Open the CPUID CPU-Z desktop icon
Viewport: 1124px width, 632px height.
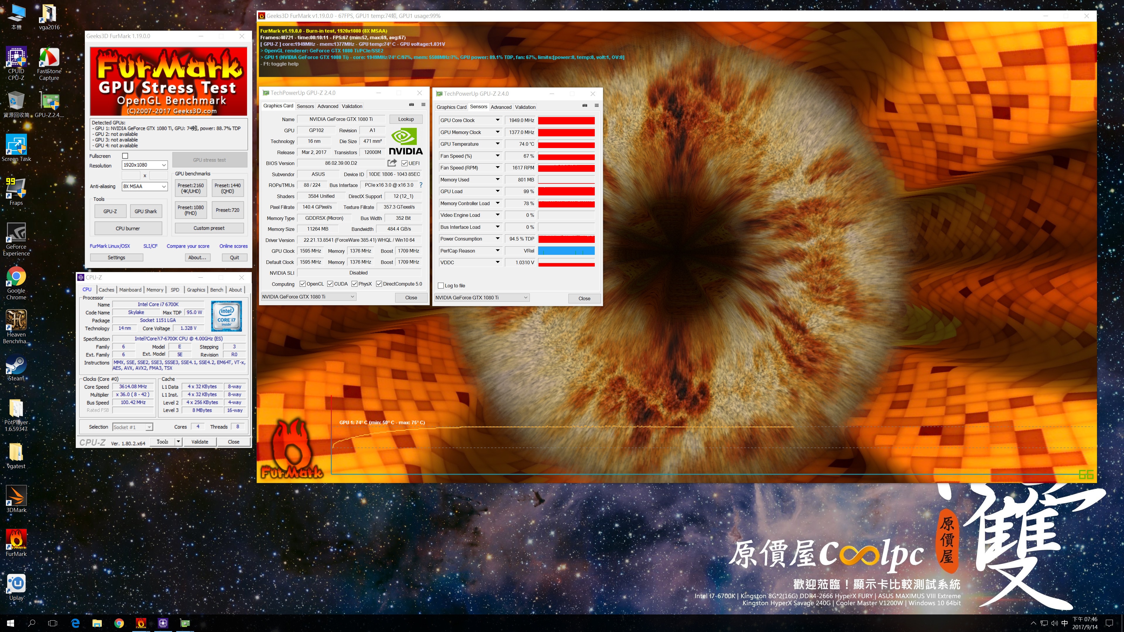click(16, 64)
